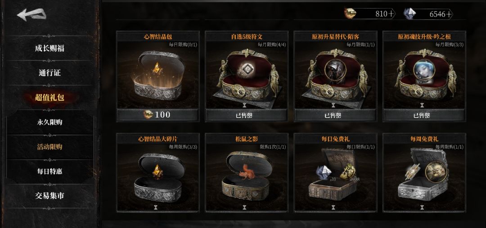Click the back arrow icon
Screen dimensions: 486x228
click(x=31, y=14)
